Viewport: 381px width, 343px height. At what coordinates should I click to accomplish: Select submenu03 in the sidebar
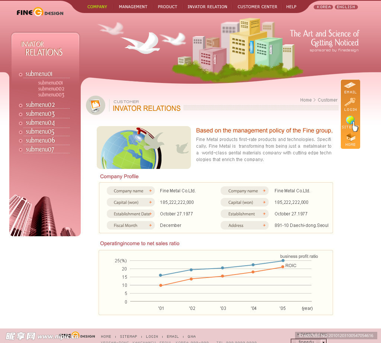tap(40, 114)
